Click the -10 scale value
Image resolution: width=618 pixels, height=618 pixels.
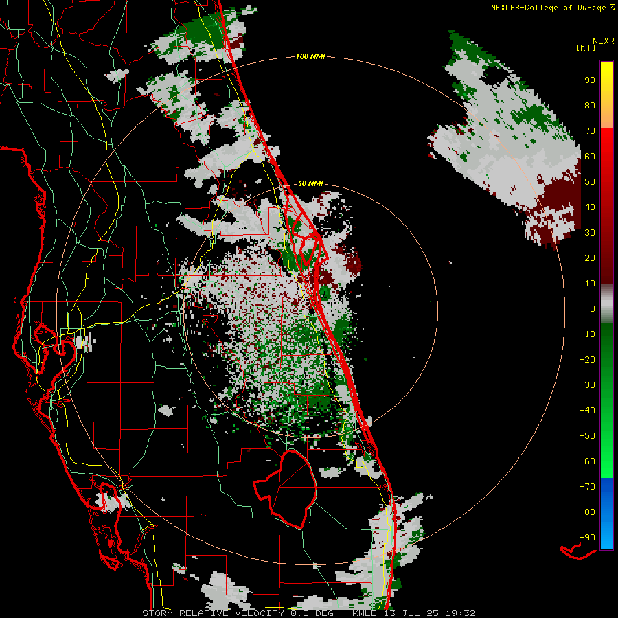click(587, 334)
